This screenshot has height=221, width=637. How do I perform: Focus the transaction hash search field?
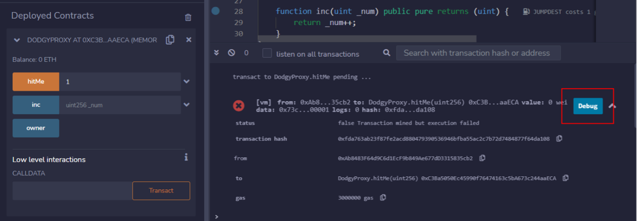coord(478,53)
